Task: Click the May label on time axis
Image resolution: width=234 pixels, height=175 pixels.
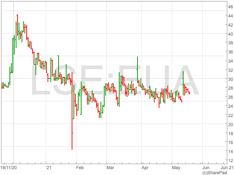Action: (x=176, y=167)
